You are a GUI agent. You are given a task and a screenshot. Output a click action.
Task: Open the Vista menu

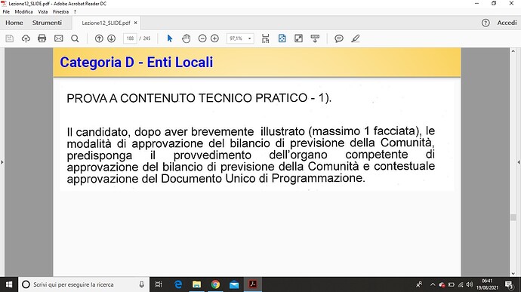click(x=42, y=11)
